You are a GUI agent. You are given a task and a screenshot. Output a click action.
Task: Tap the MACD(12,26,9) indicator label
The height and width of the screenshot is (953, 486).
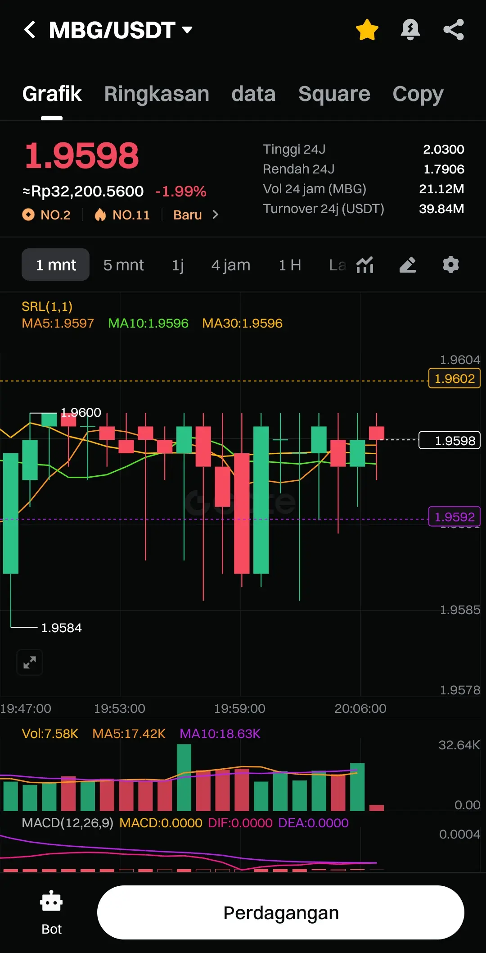click(x=67, y=823)
